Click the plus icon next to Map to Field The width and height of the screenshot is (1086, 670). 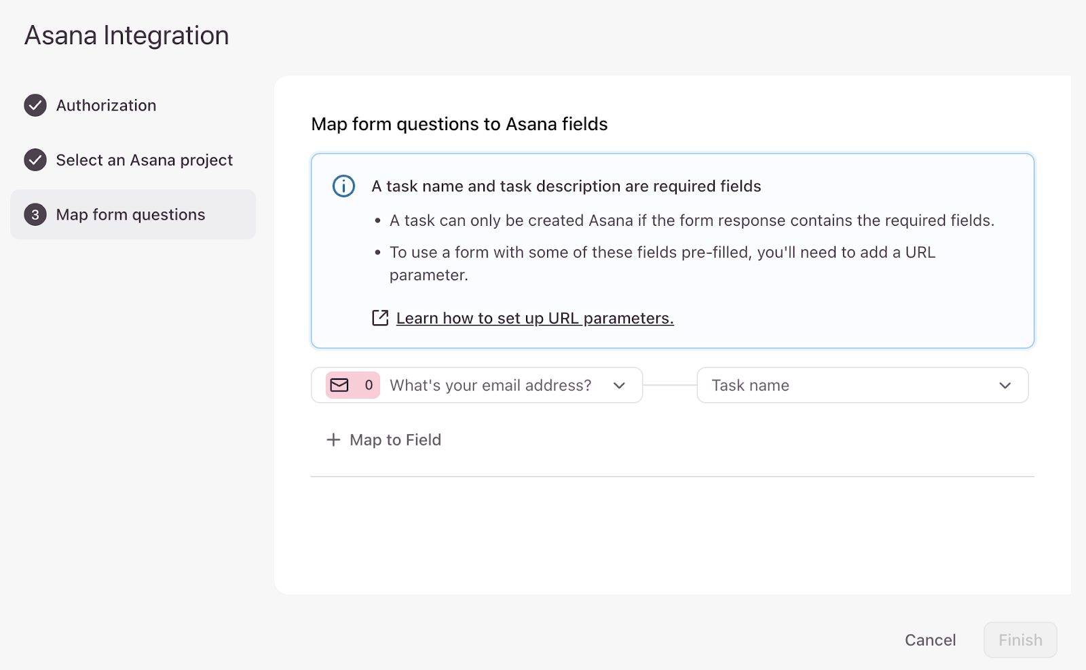pyautogui.click(x=333, y=439)
